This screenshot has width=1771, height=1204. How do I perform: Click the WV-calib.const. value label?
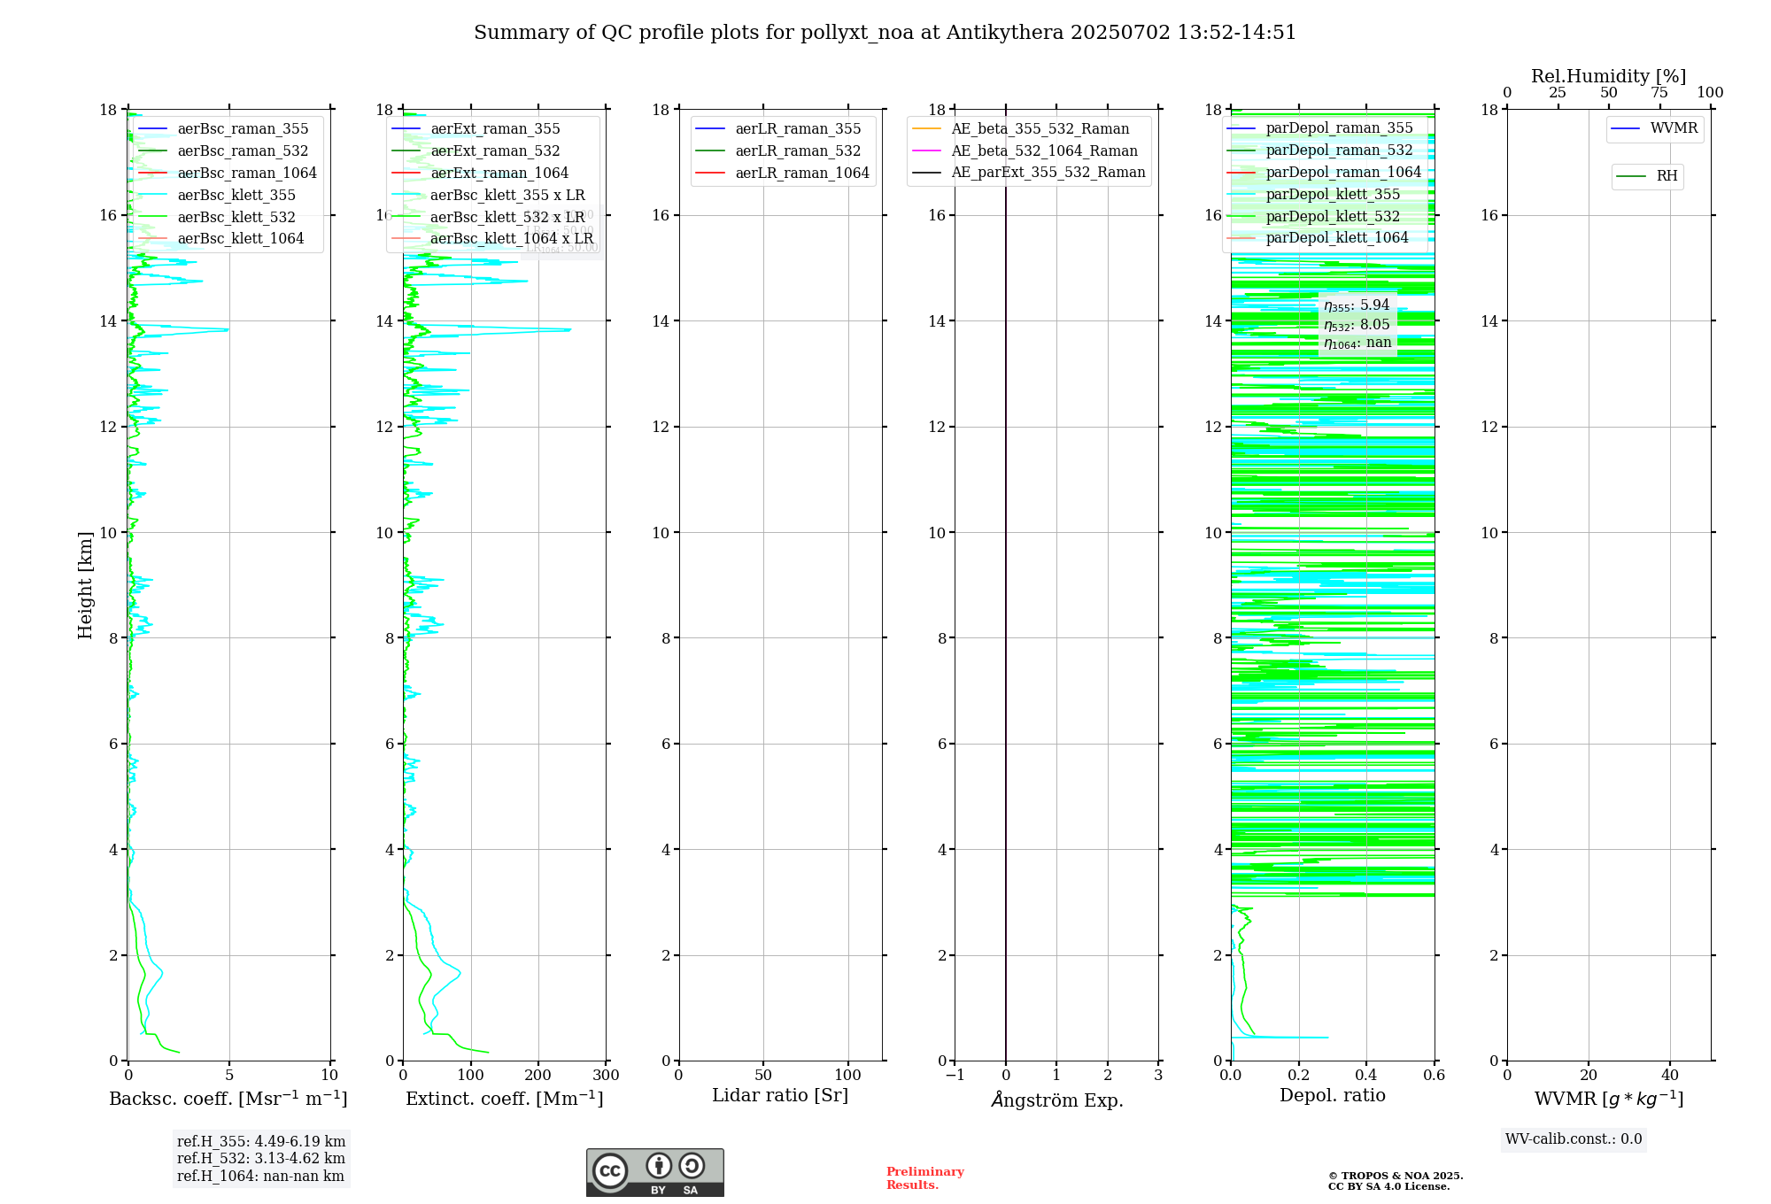click(x=1574, y=1139)
